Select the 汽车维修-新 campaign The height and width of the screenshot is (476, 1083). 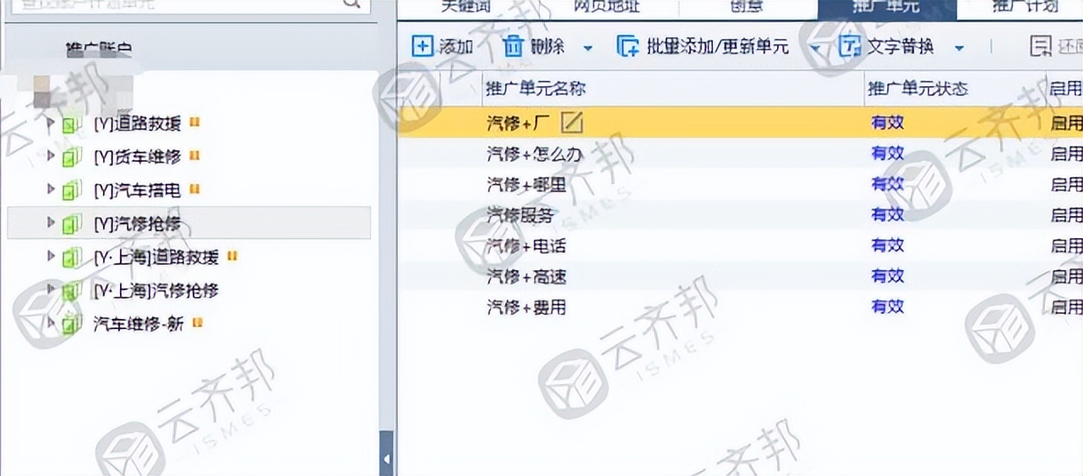(139, 323)
